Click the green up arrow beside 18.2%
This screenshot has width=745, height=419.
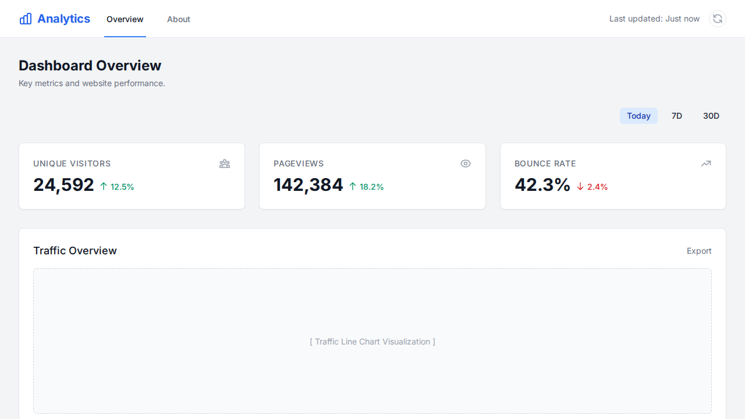pyautogui.click(x=353, y=186)
